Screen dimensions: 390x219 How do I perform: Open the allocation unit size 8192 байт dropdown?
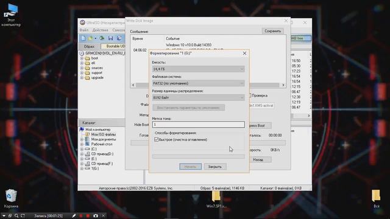click(x=198, y=98)
